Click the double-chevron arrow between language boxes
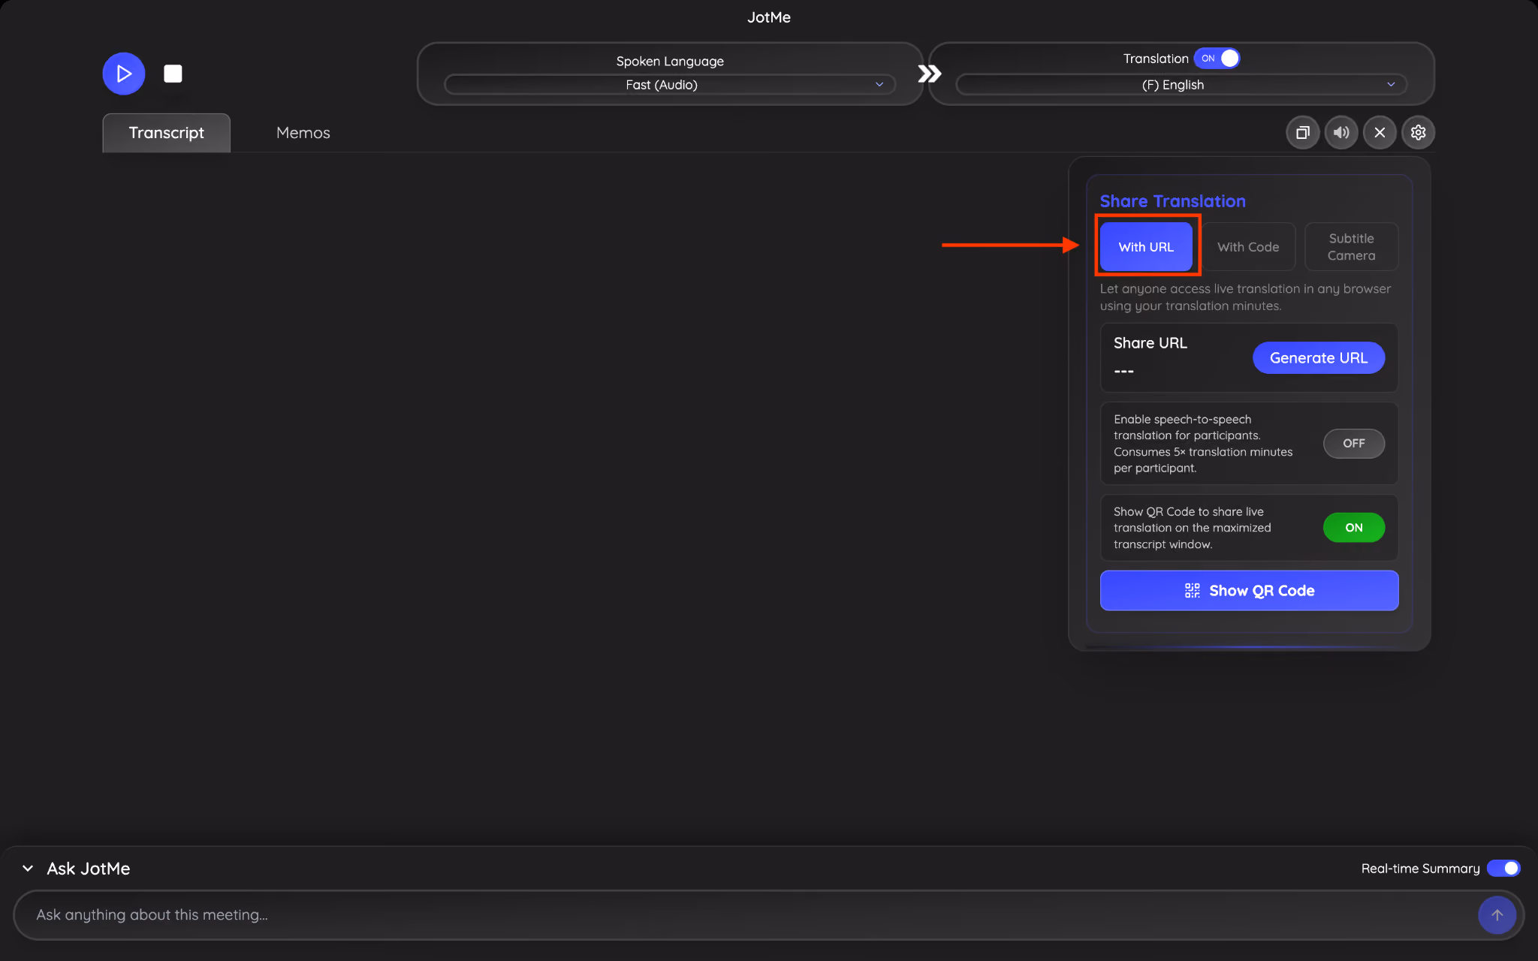Image resolution: width=1538 pixels, height=961 pixels. pos(929,74)
